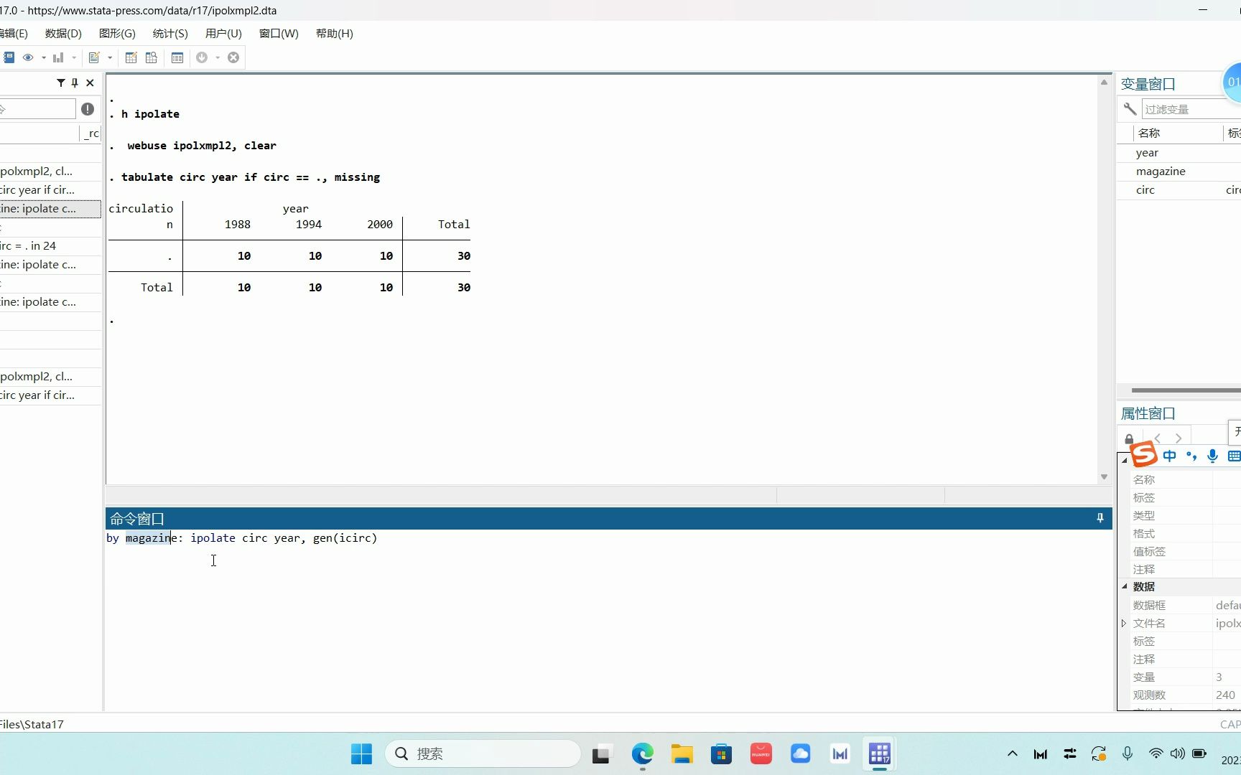Open the 统计(S) menu
Image resolution: width=1241 pixels, height=775 pixels.
(x=170, y=34)
